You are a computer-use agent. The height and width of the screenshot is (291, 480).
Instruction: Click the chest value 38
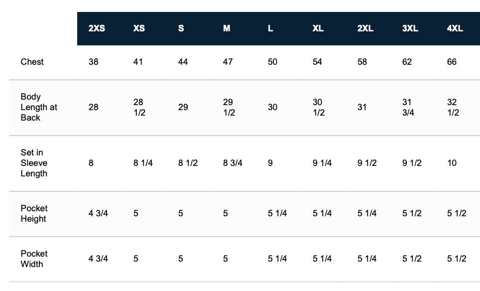tap(94, 62)
